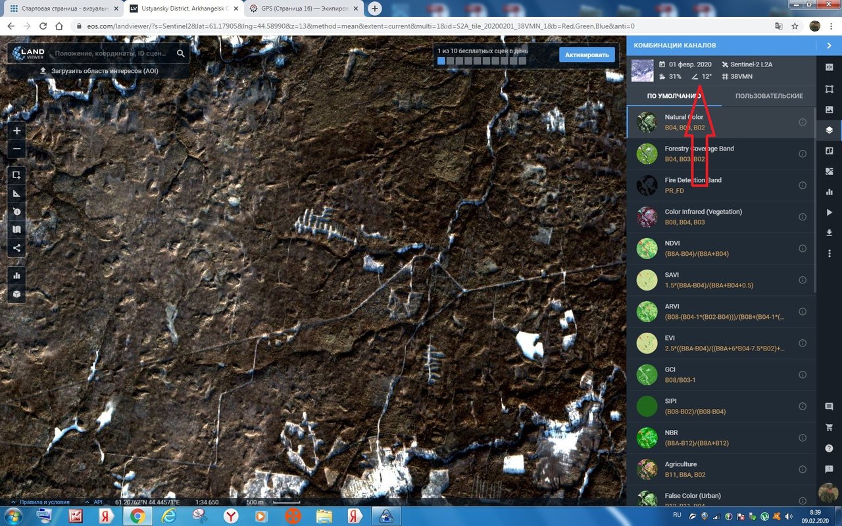
Task: Show info for Fire Detection Band
Action: pos(803,185)
